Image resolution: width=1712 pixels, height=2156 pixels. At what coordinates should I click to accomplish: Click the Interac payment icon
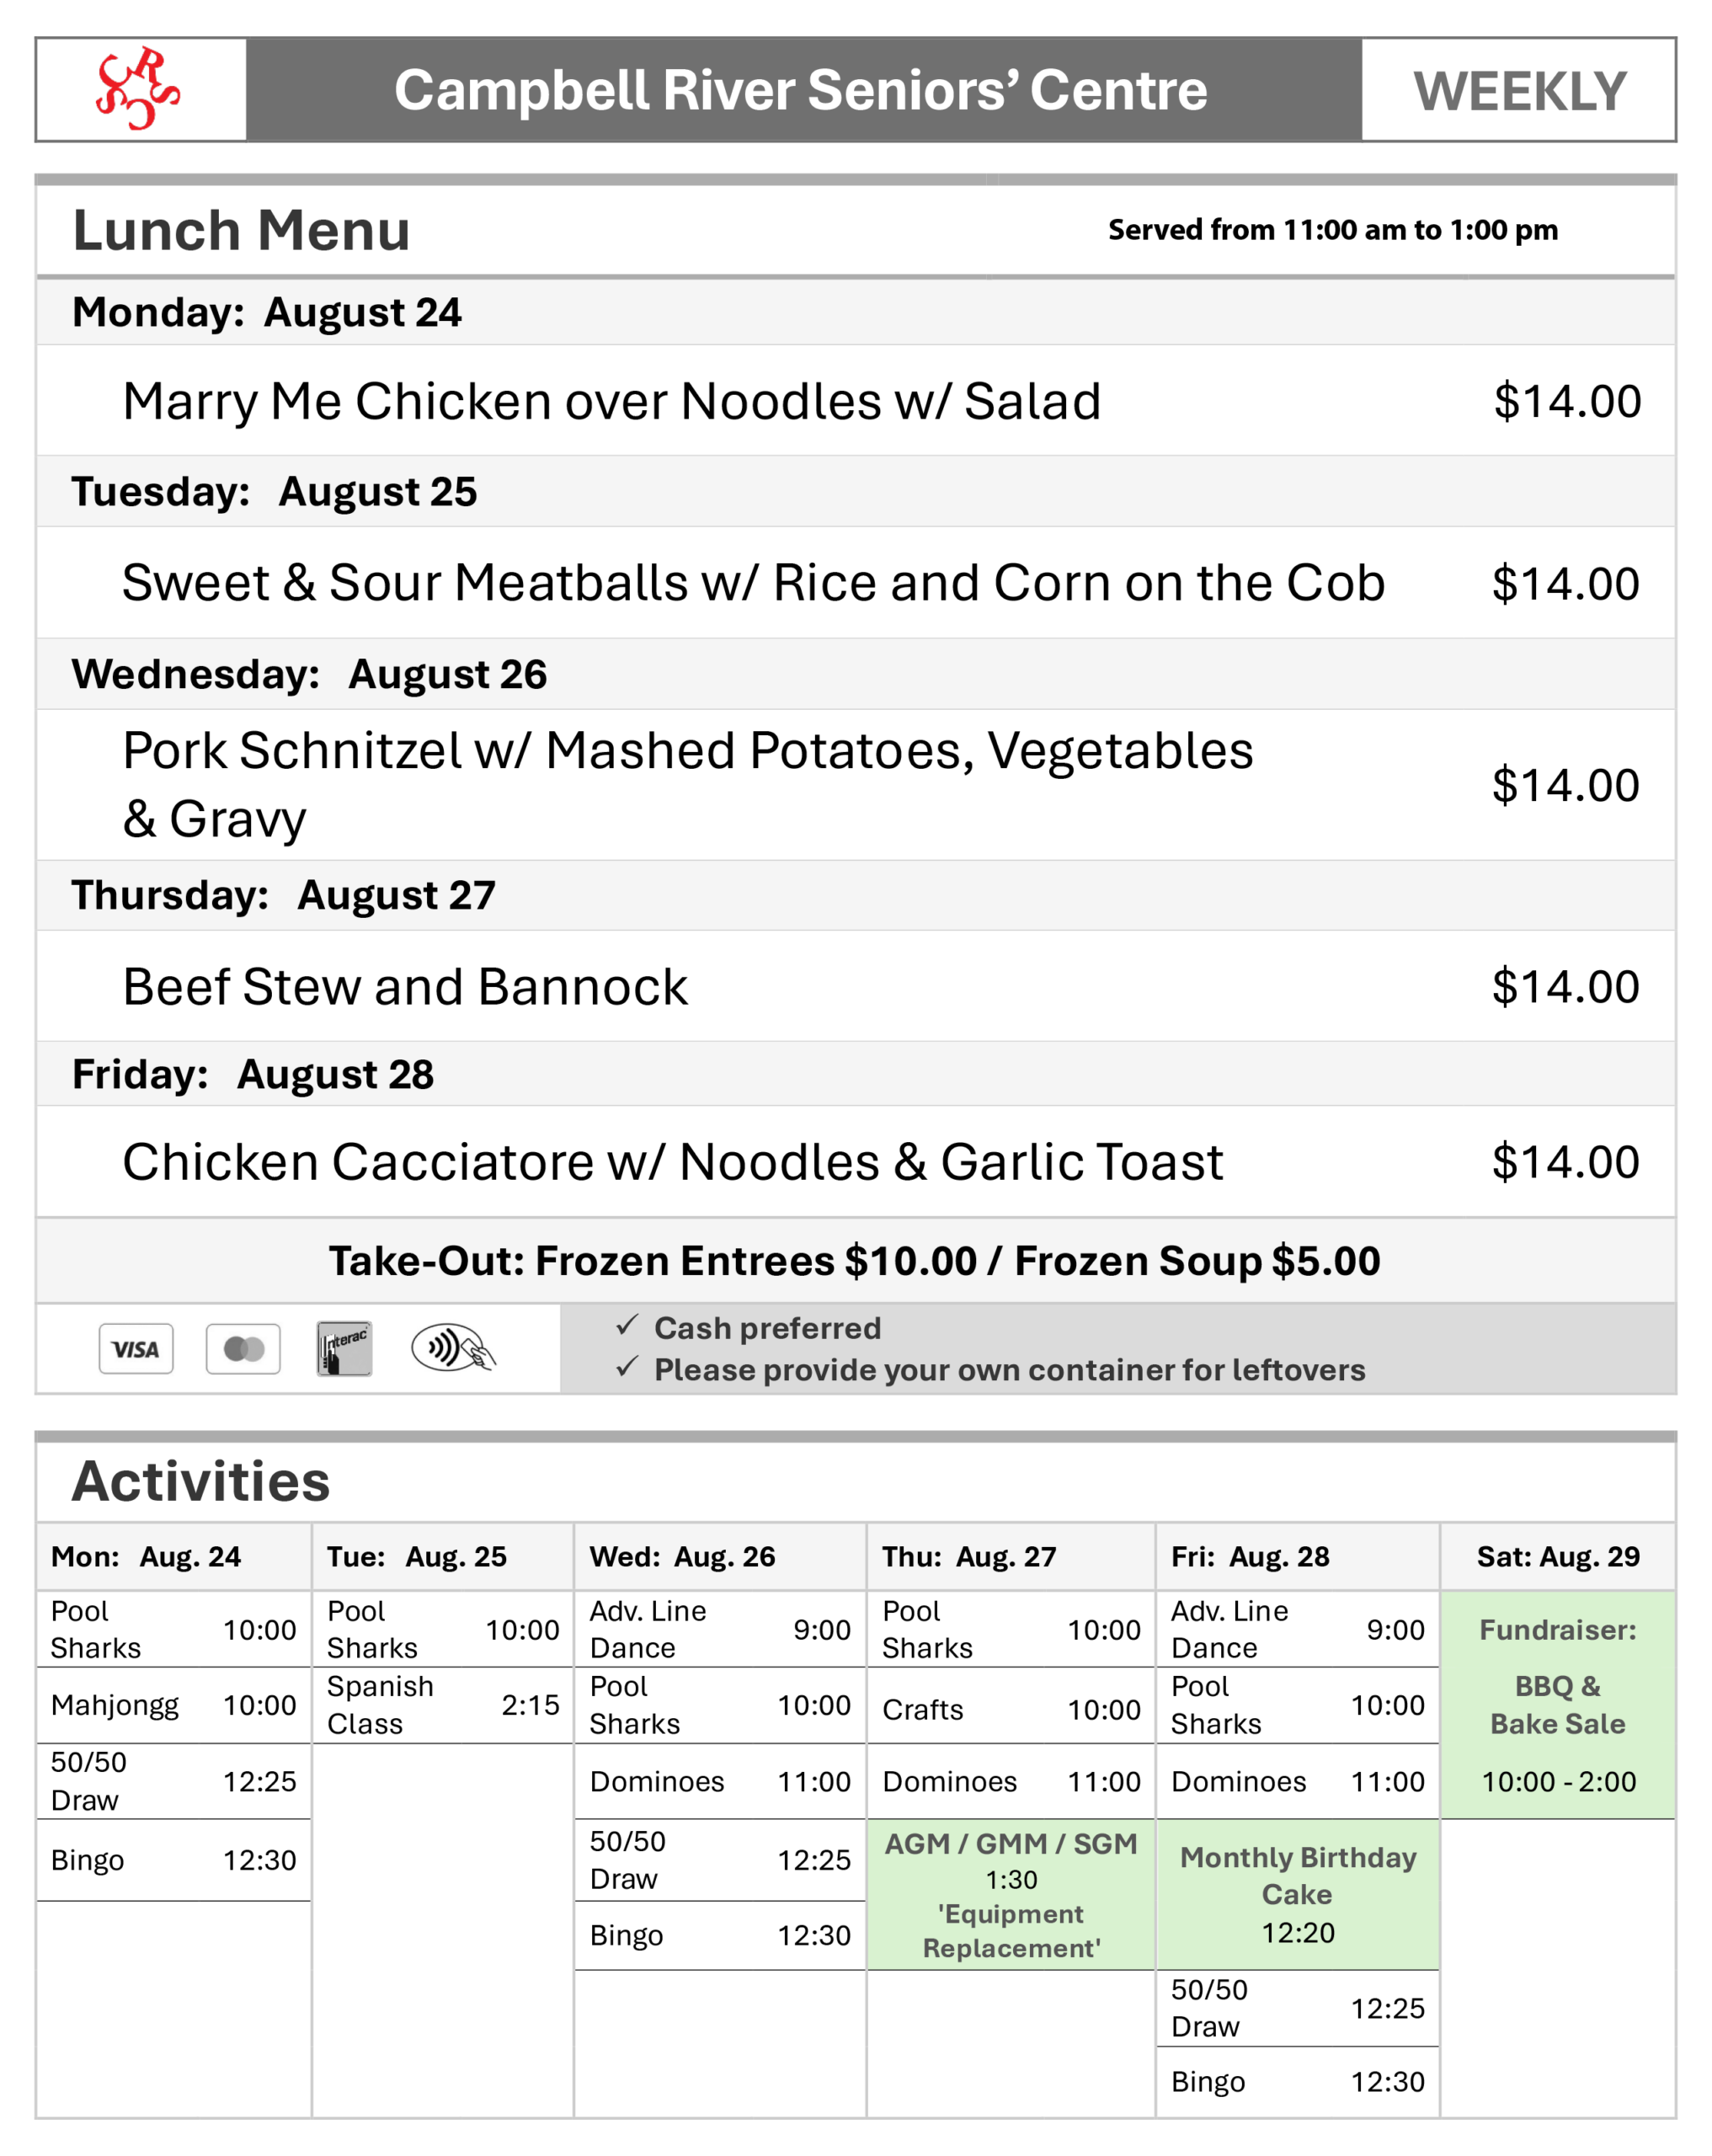tap(344, 1348)
